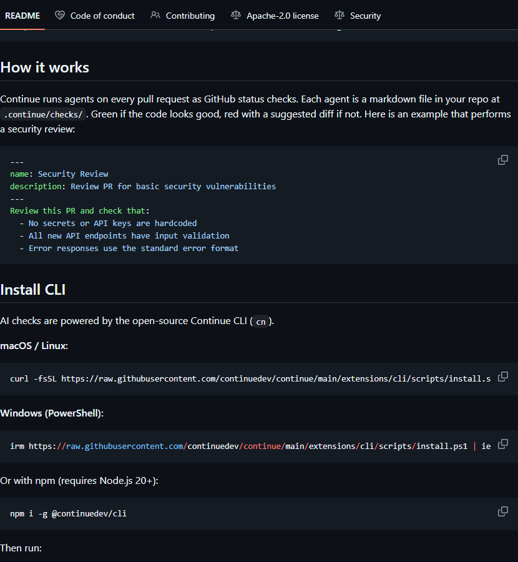Viewport: 518px width, 562px height.
Task: Open the Code of conduct tab
Action: (102, 16)
